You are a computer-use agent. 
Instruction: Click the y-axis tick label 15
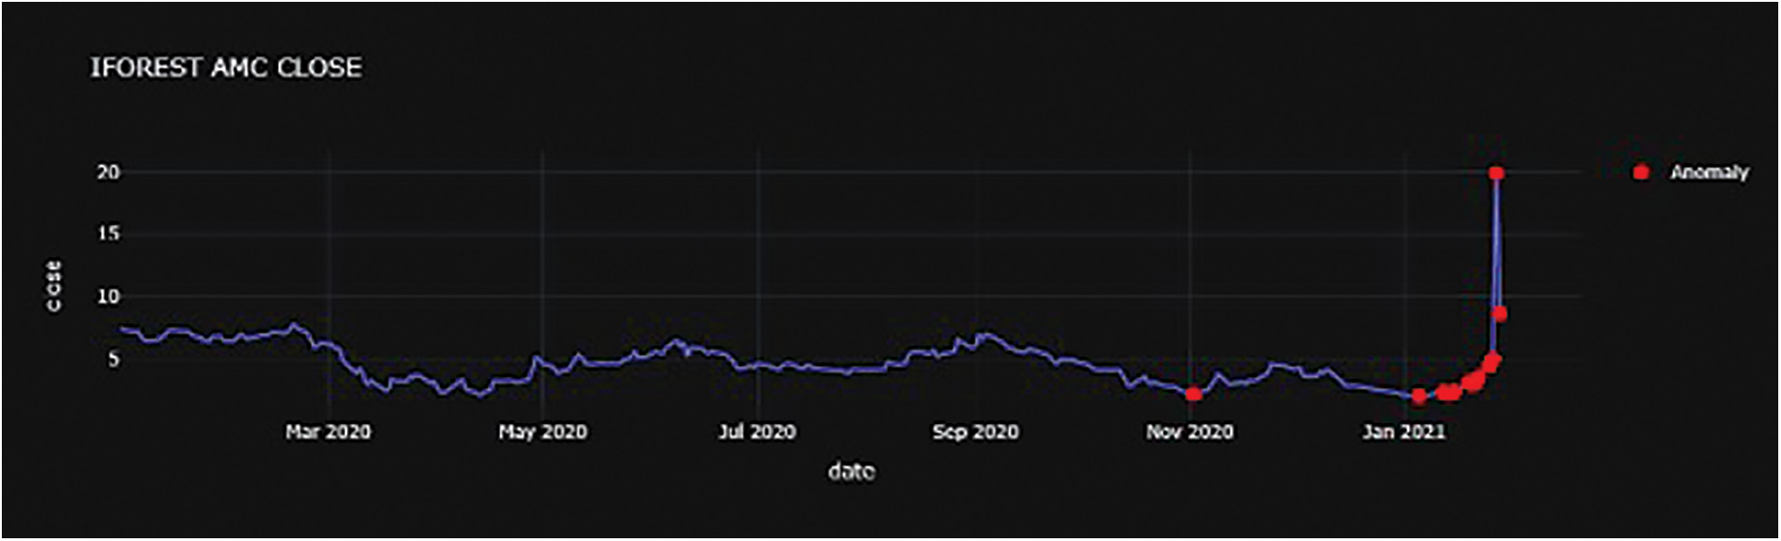click(x=108, y=234)
